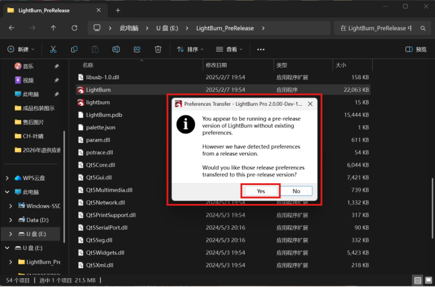Expand the Windows-SSD drive node
The height and width of the screenshot is (287, 435).
(11, 206)
